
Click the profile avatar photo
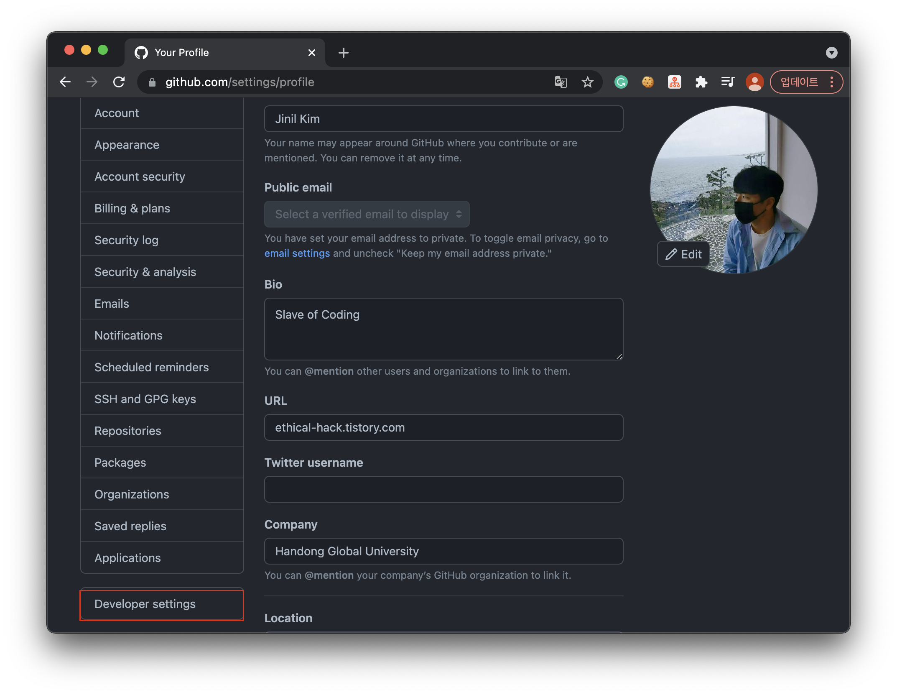(x=734, y=190)
